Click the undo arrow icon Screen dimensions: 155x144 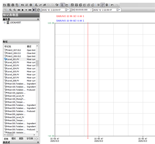pyautogui.click(x=112, y=5)
